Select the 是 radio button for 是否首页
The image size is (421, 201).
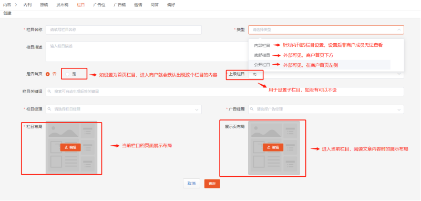click(67, 74)
